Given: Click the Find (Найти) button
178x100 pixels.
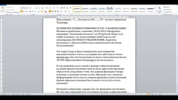Looking at the screenshot, I should [167, 7].
